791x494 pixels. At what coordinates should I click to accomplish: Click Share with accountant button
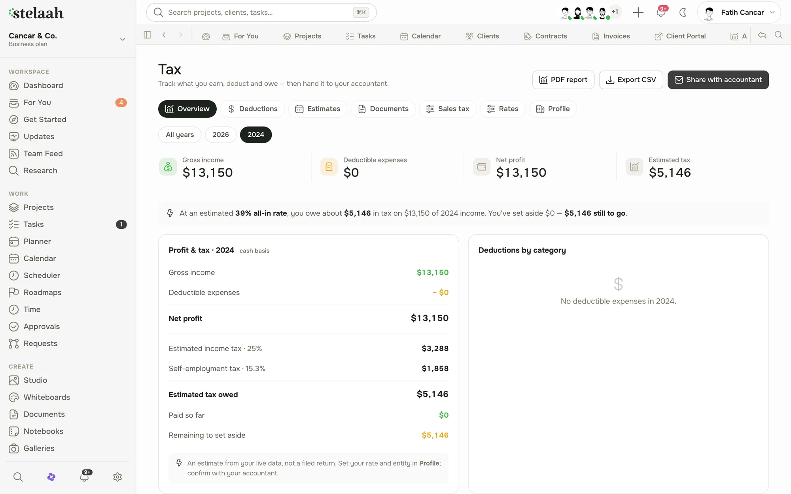(x=718, y=80)
